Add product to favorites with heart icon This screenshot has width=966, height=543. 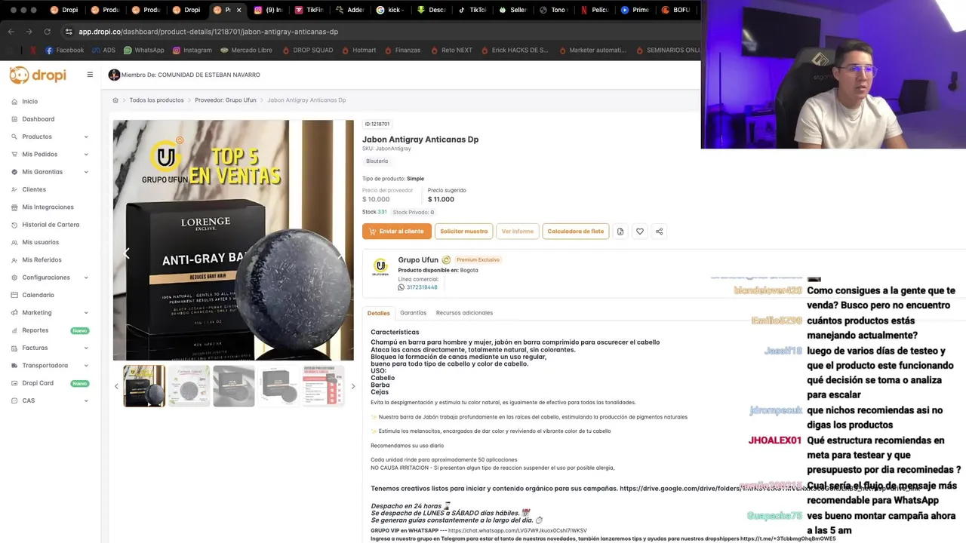(x=639, y=232)
